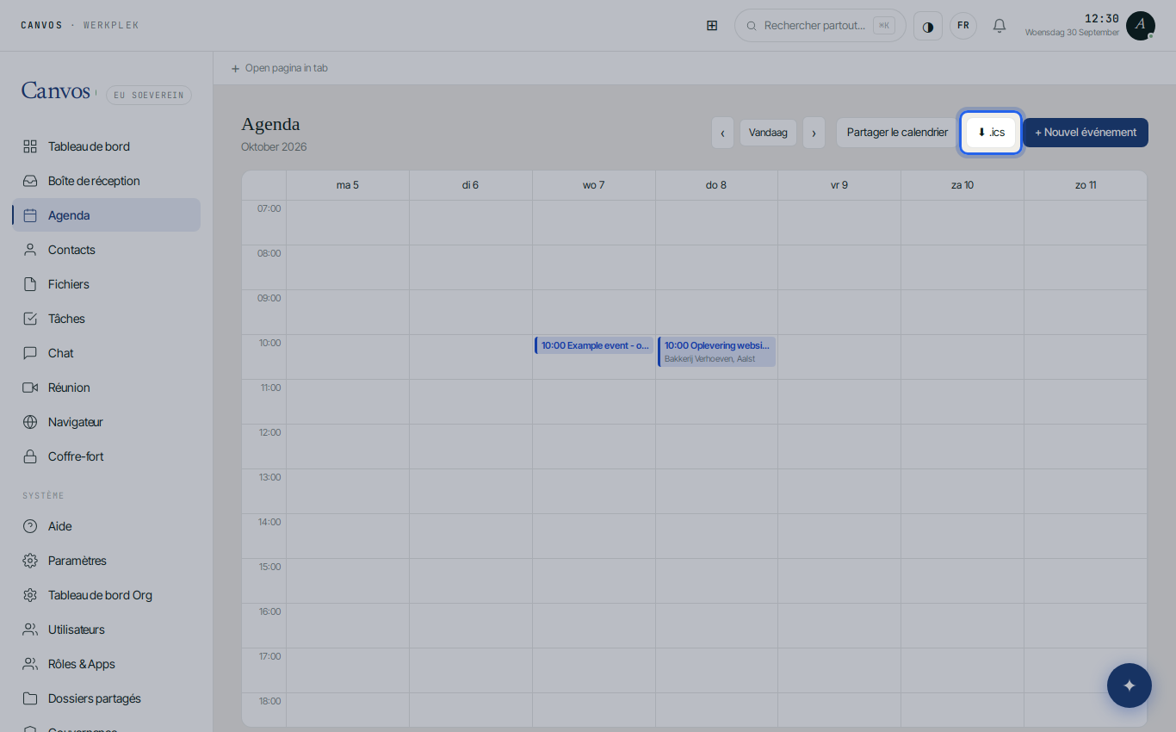The height and width of the screenshot is (732, 1176).
Task: Click the Utilisateurs people icon
Action: tap(30, 630)
